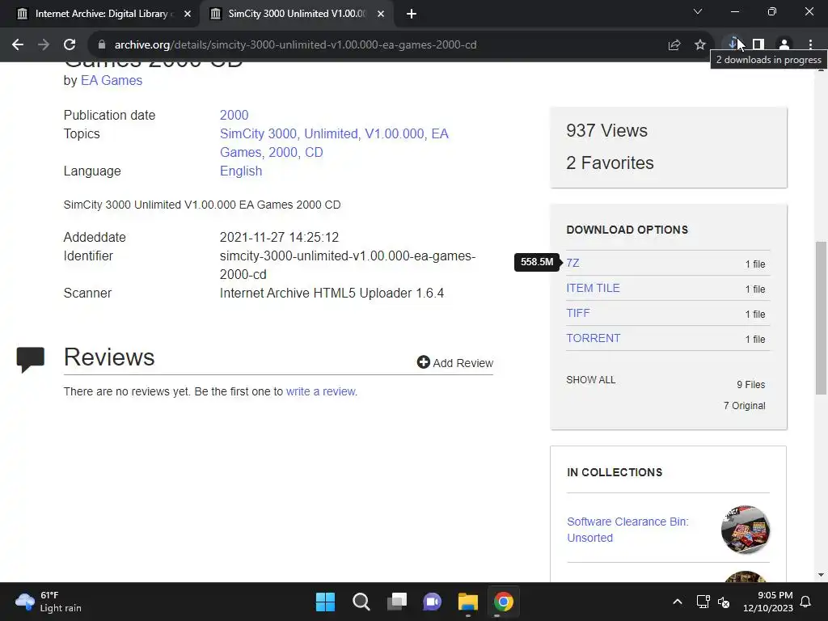828x621 pixels.
Task: Open Software Clearance Bin: Unsorted collection
Action: point(627,530)
